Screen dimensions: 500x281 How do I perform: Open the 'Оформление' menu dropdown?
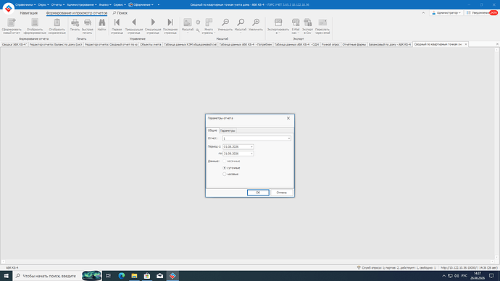click(x=141, y=4)
